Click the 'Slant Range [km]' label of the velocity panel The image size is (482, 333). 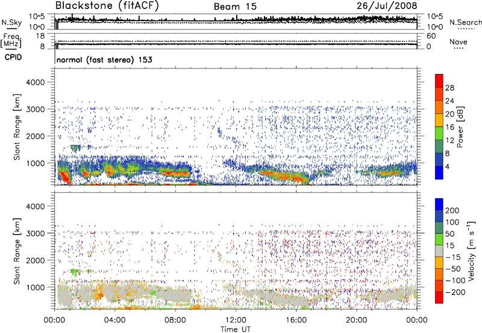pos(17,251)
